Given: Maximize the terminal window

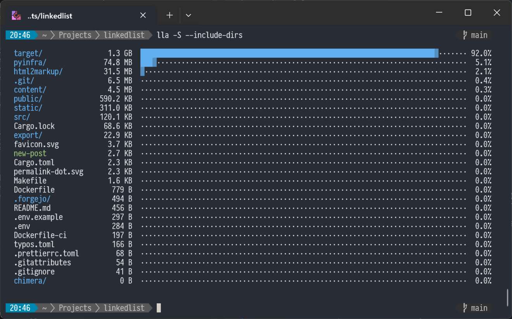Looking at the screenshot, I should pos(468,13).
